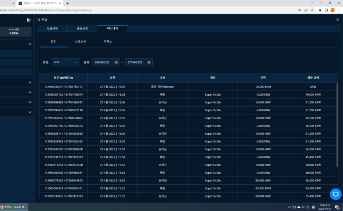This screenshot has width=343, height=211.
Task: Switch to the withdrawal request tab
Action: click(83, 28)
